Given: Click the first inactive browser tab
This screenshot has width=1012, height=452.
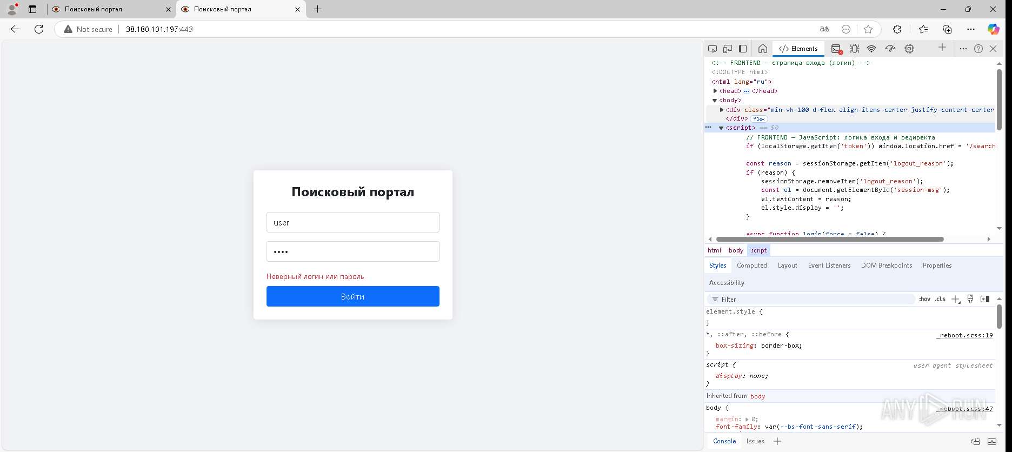Looking at the screenshot, I should coord(111,9).
